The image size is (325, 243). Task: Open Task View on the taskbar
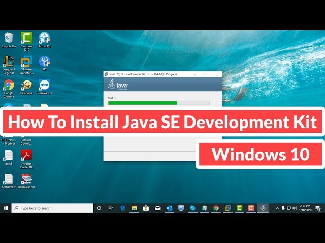tap(111, 208)
